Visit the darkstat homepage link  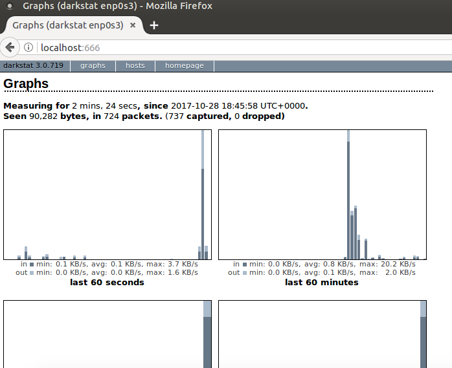185,65
